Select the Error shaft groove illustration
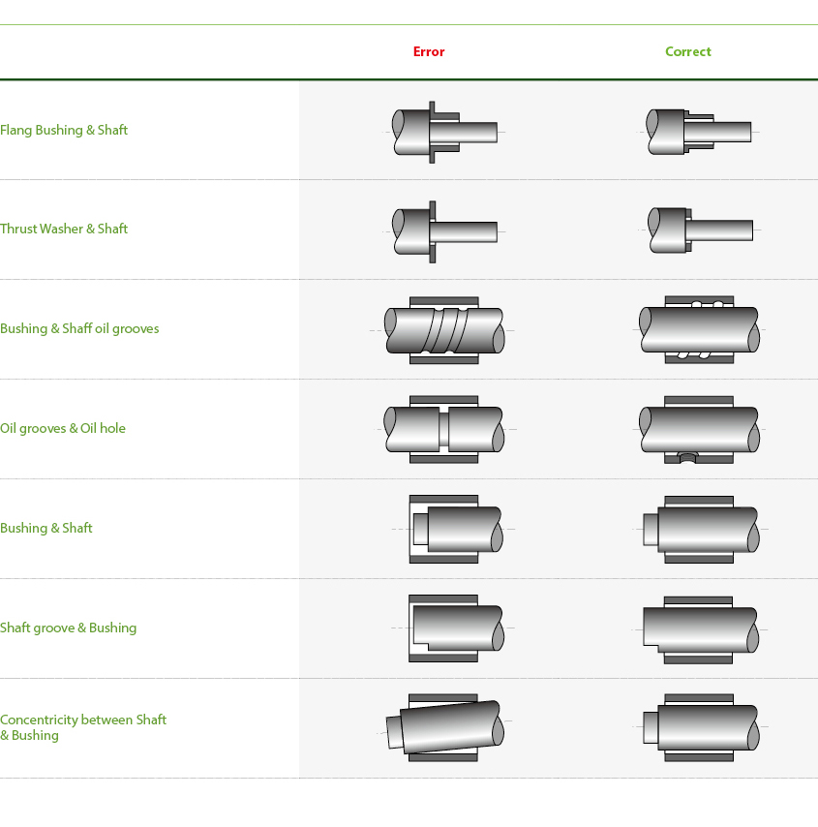Viewport: 818px width, 827px height. (x=451, y=628)
